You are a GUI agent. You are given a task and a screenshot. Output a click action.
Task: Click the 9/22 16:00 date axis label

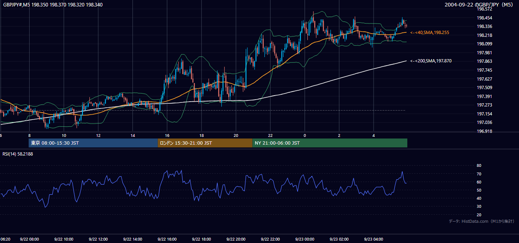(x=167, y=239)
